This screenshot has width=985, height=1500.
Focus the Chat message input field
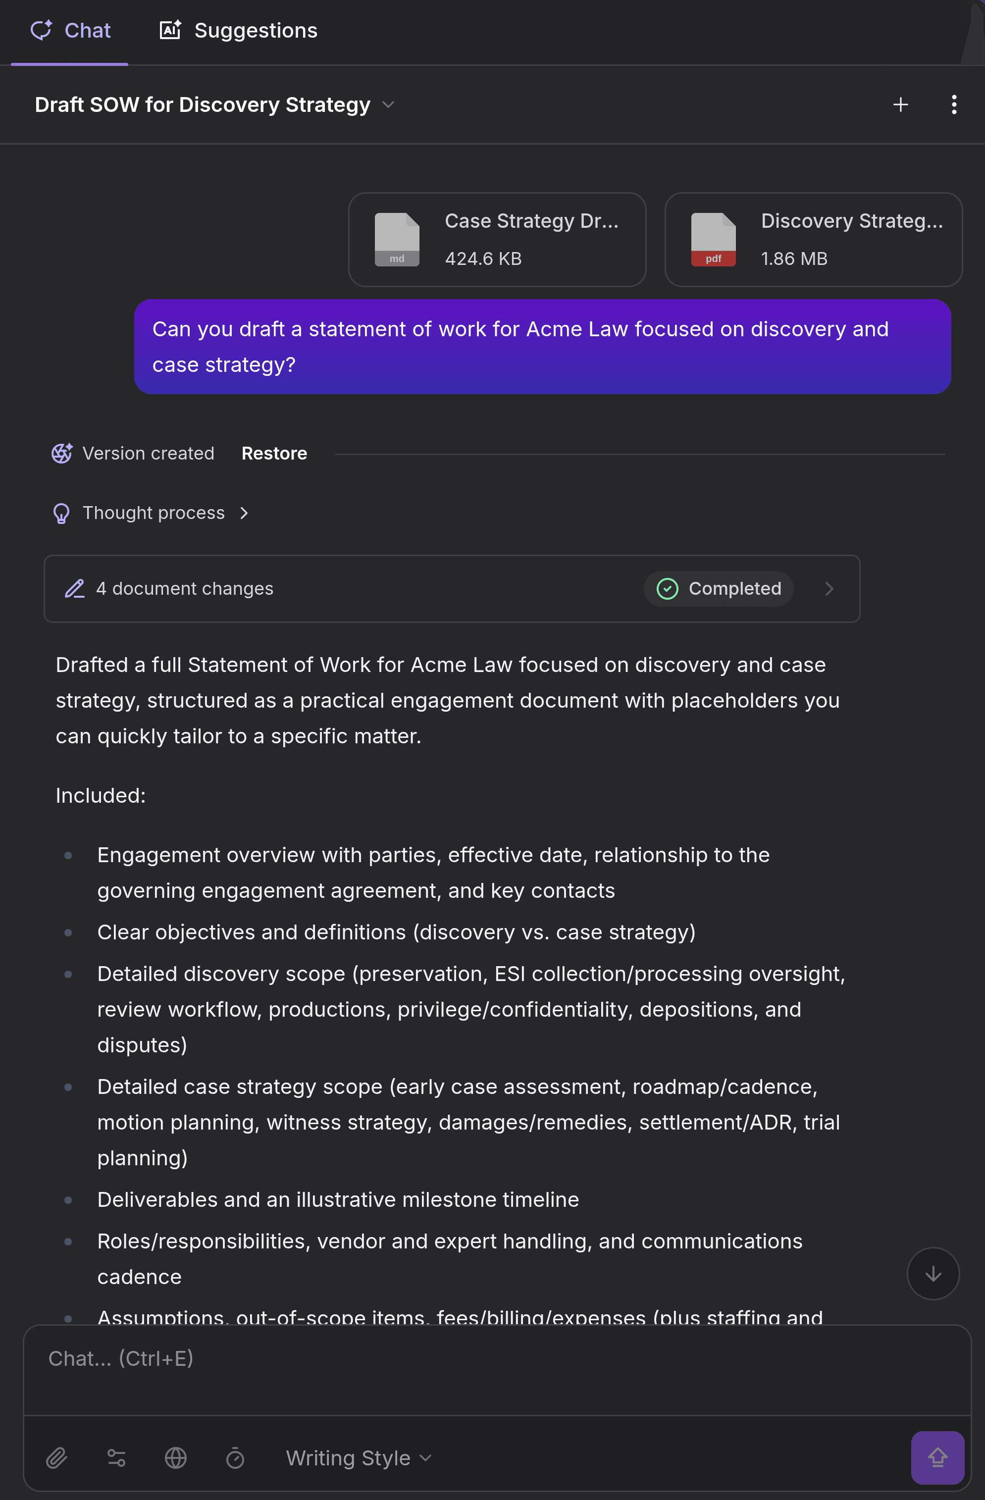pos(497,1369)
